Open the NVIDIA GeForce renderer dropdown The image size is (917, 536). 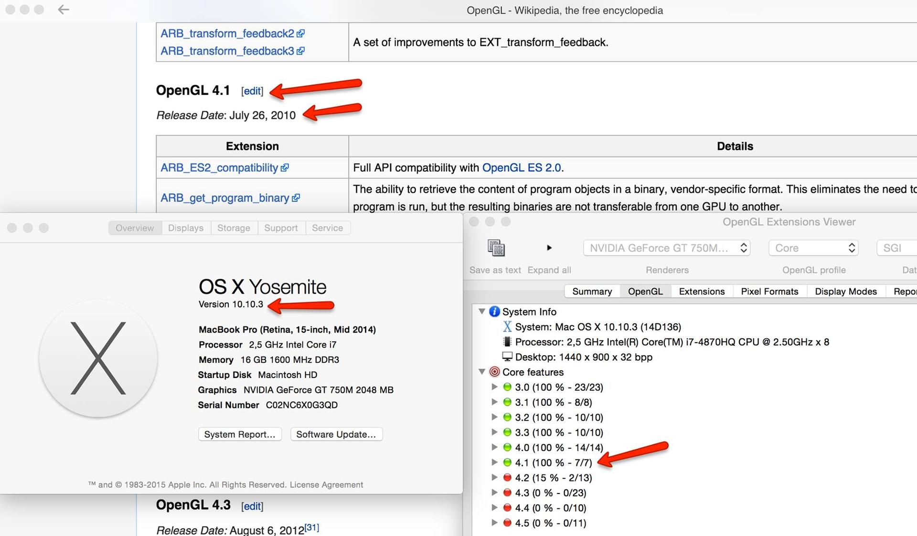pos(666,248)
